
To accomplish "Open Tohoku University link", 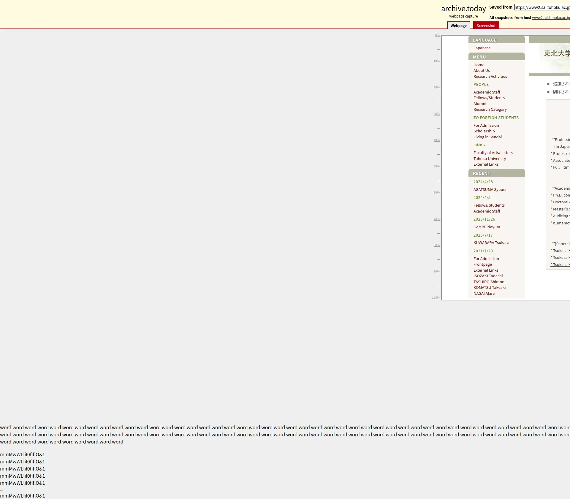I will [x=489, y=159].
